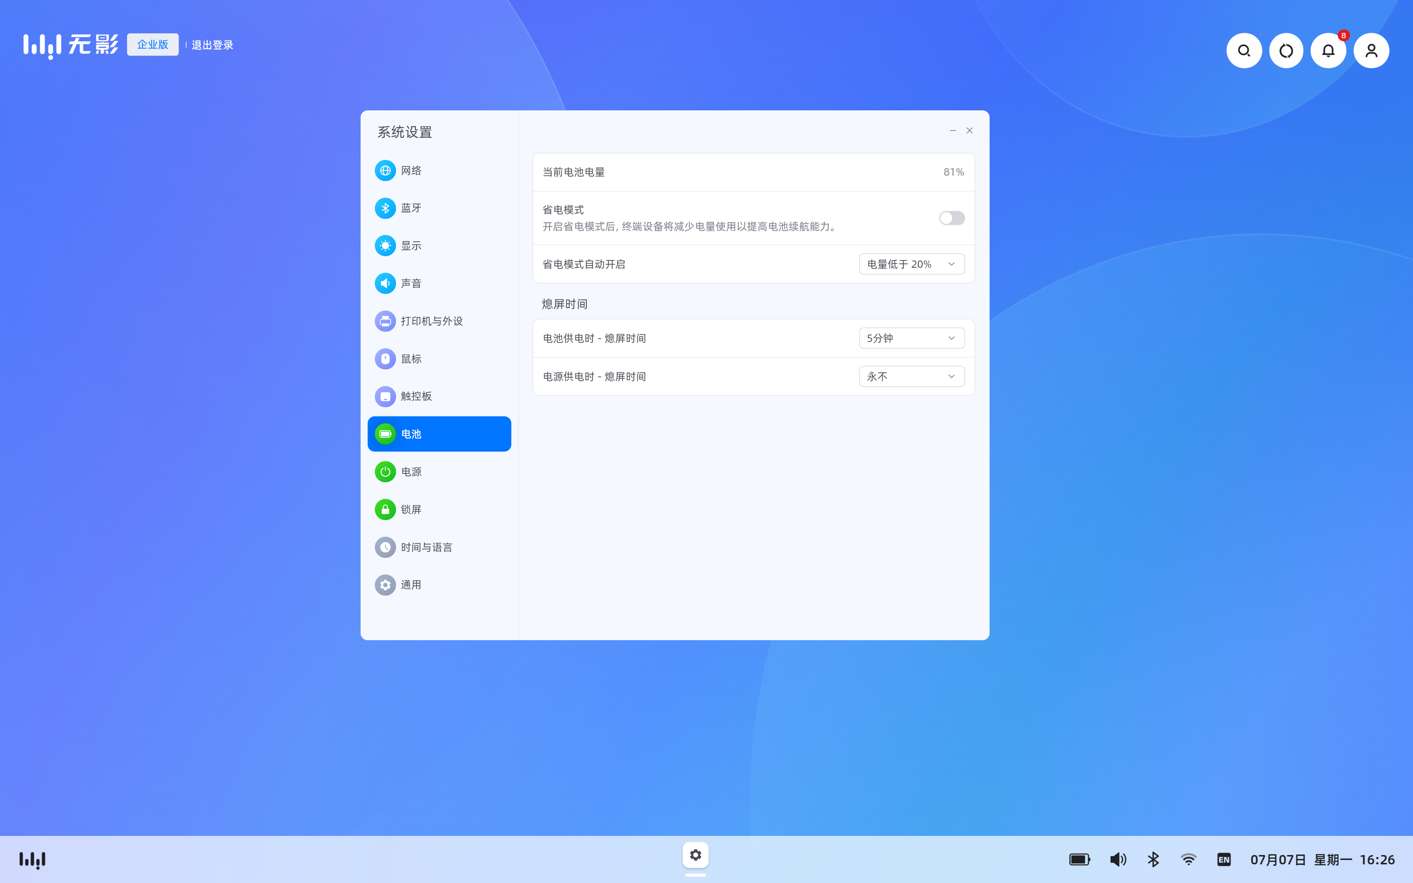Screen dimensions: 1413x883
Task: Click the search icon at top right
Action: [x=1244, y=51]
